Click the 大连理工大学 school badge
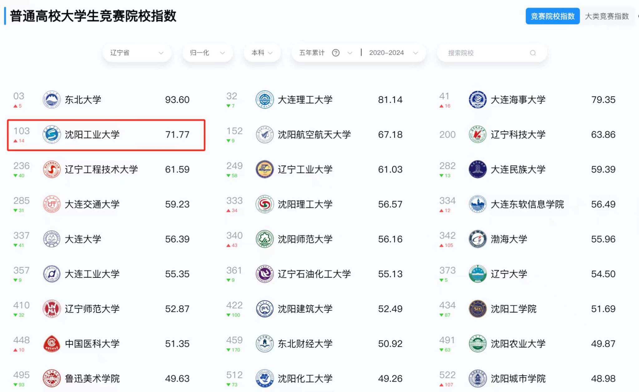 265,100
